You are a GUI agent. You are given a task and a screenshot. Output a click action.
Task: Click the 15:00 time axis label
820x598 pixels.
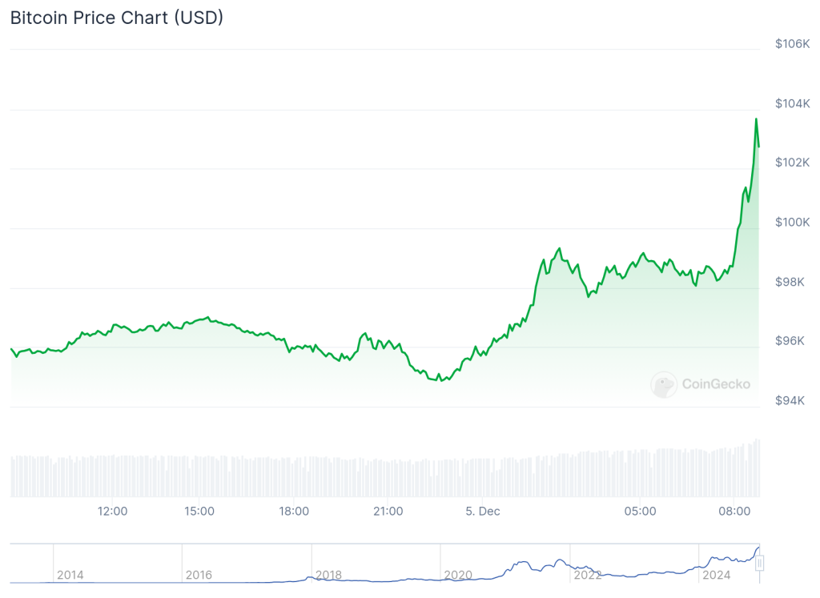tap(199, 511)
